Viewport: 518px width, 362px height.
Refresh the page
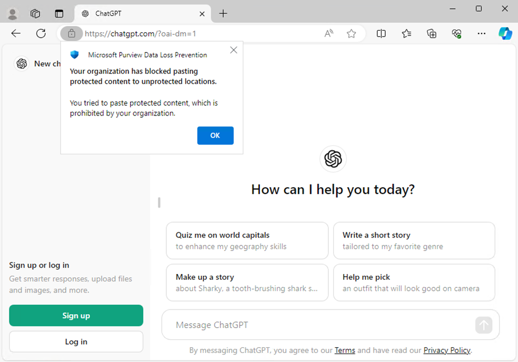[41, 33]
